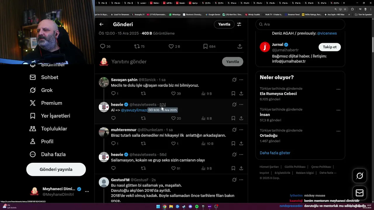Open the @yavuzyilmaz mention link

coord(134,110)
